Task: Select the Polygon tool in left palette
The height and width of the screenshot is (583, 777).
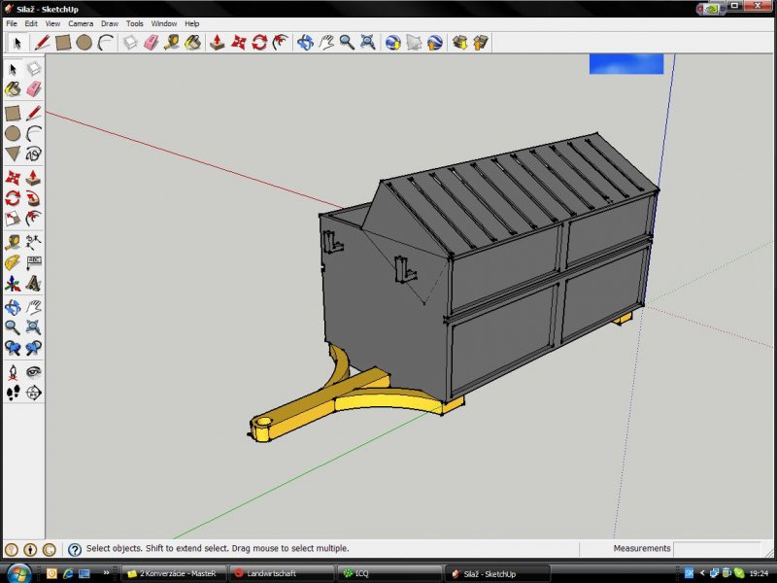Action: (x=13, y=154)
